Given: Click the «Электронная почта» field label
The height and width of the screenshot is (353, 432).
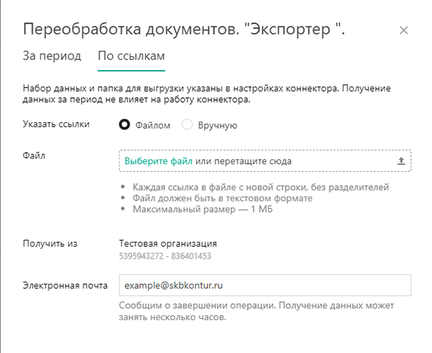Looking at the screenshot, I should tap(65, 286).
